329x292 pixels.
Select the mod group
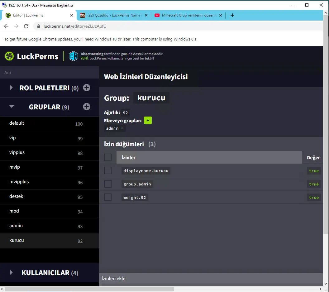coord(49,212)
